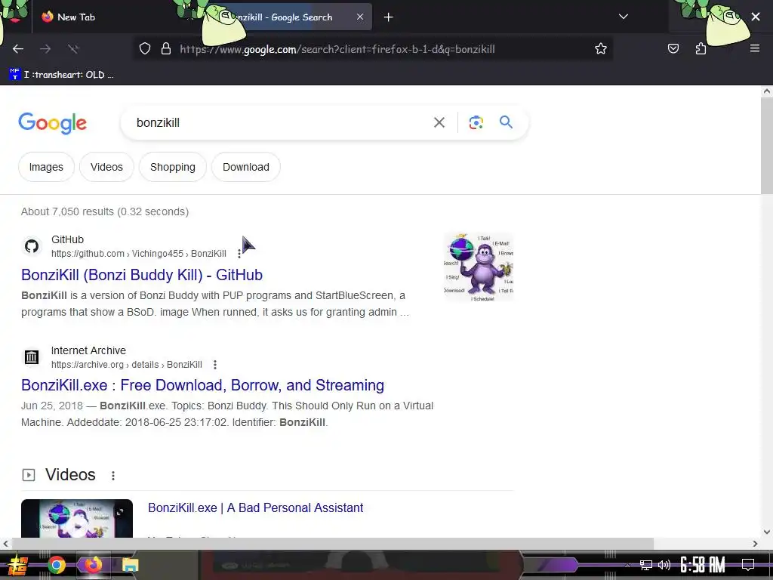773x580 pixels.
Task: Click the volume speaker tray icon
Action: coord(664,565)
